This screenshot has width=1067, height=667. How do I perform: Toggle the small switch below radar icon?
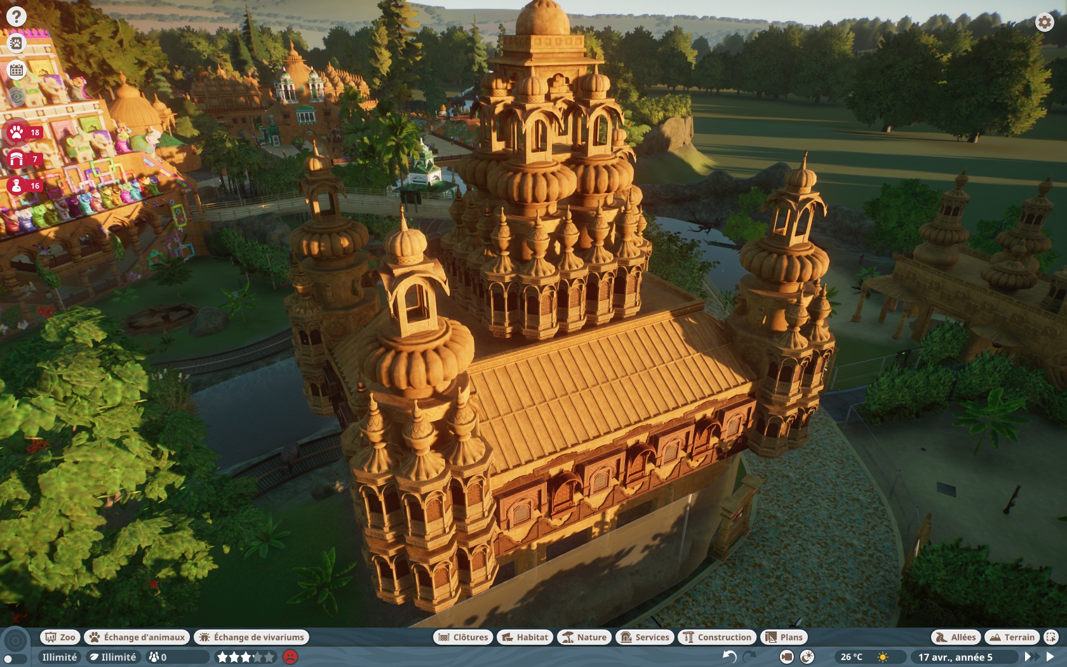click(x=15, y=659)
